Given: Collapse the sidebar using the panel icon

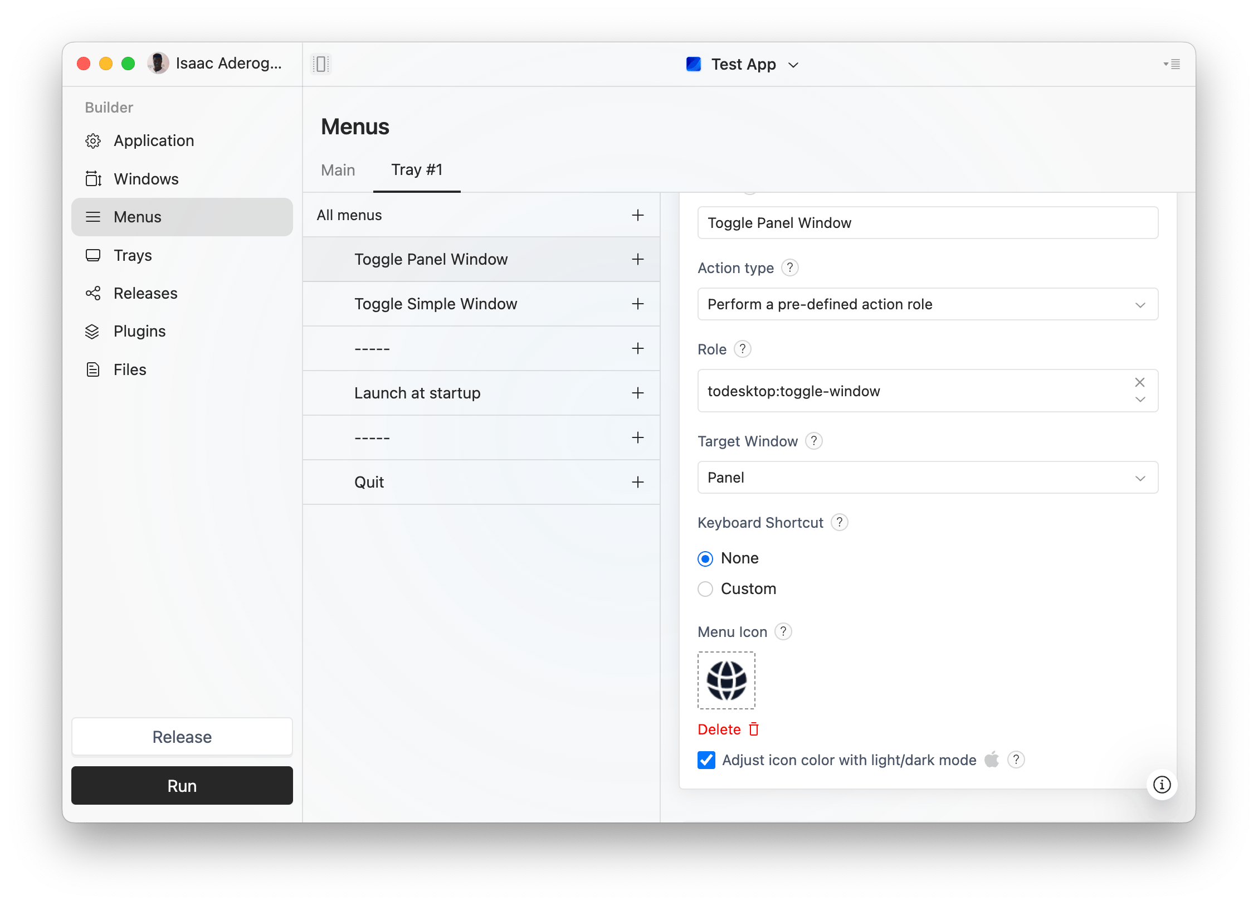Looking at the screenshot, I should pyautogui.click(x=321, y=64).
